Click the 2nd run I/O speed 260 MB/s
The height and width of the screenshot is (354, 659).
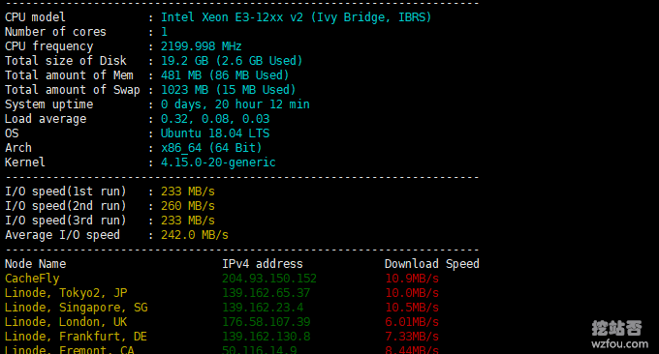point(188,206)
